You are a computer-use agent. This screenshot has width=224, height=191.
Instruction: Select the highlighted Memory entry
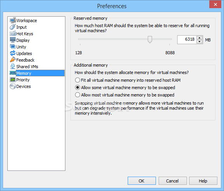pos(40,73)
